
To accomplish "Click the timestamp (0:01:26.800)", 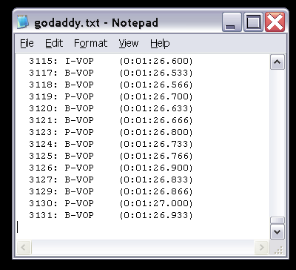I will [x=156, y=132].
